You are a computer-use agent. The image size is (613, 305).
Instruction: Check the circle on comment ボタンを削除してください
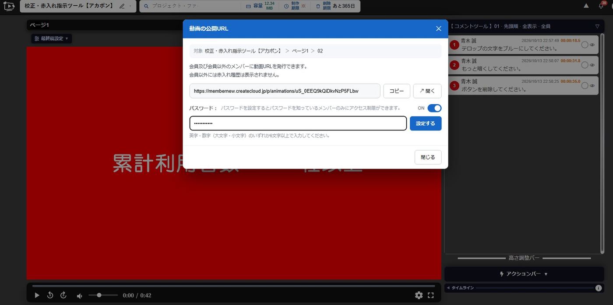(585, 86)
